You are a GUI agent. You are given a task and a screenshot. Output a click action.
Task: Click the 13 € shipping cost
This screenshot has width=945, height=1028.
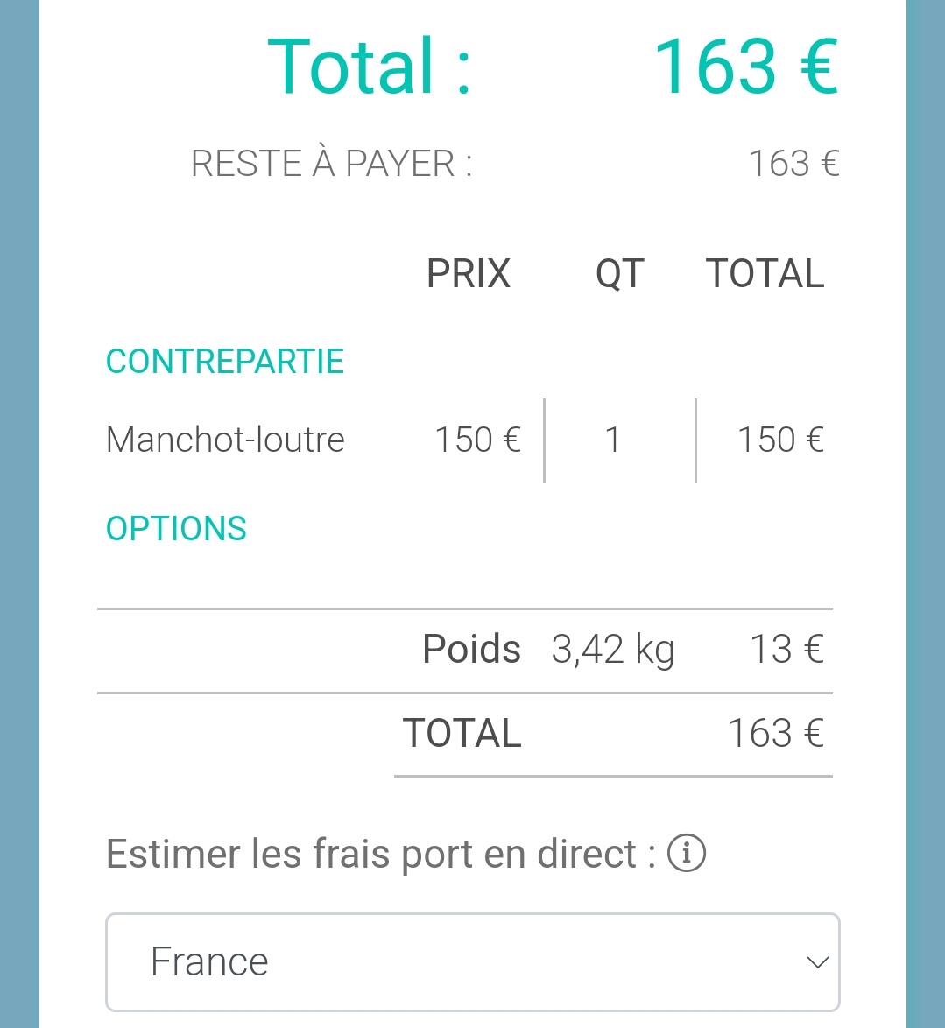pyautogui.click(x=786, y=650)
